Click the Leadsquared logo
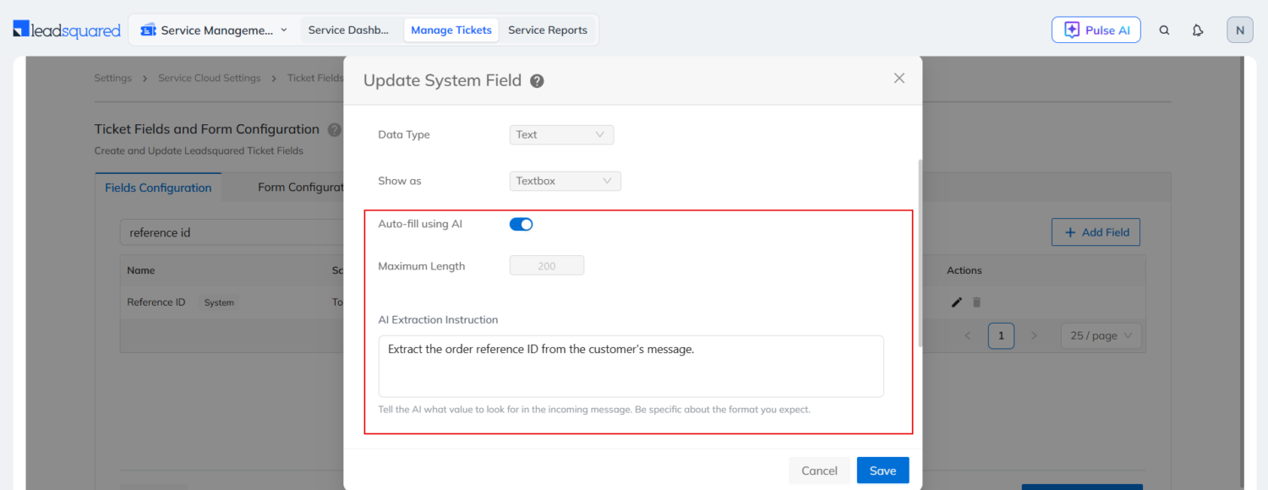Viewport: 1268px width, 490px height. 67,30
